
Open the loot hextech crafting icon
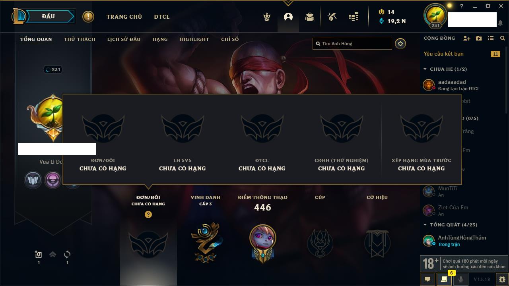332,17
